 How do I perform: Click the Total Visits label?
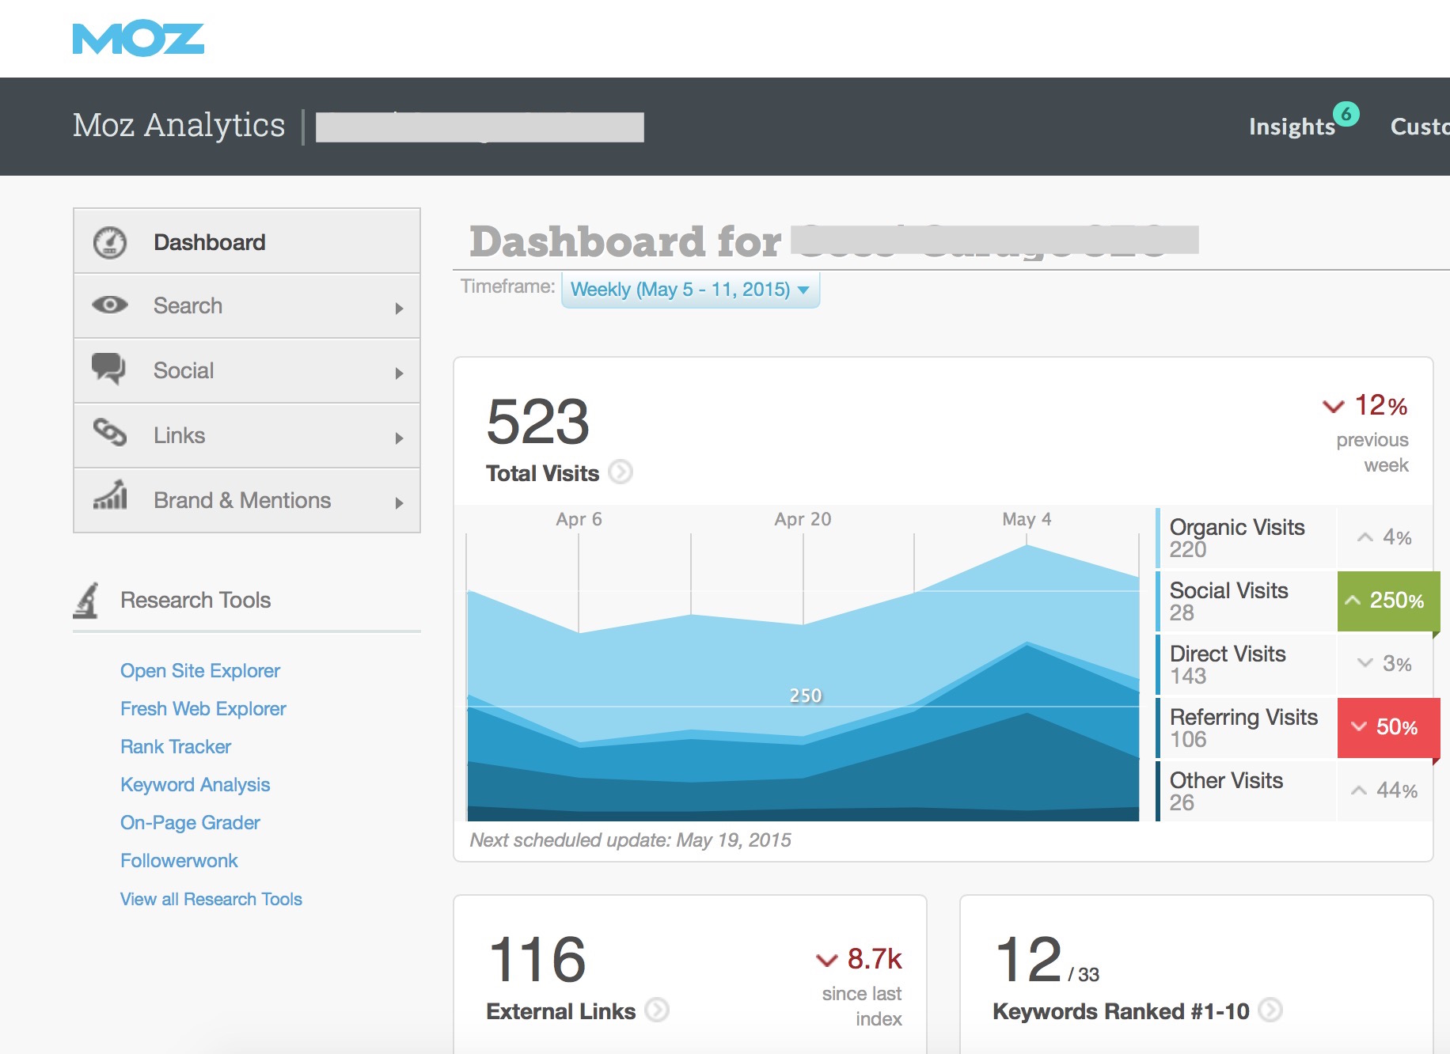(542, 473)
